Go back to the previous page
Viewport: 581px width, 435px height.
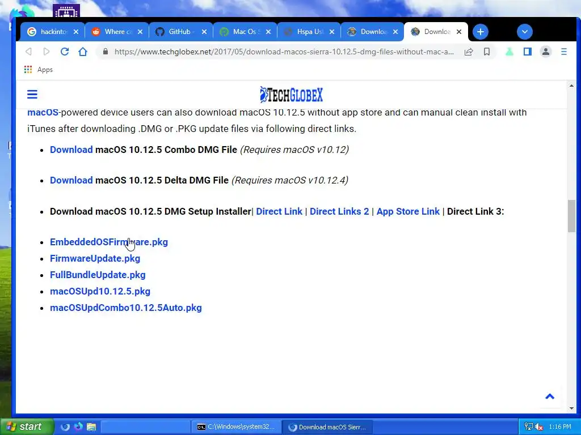click(x=28, y=52)
